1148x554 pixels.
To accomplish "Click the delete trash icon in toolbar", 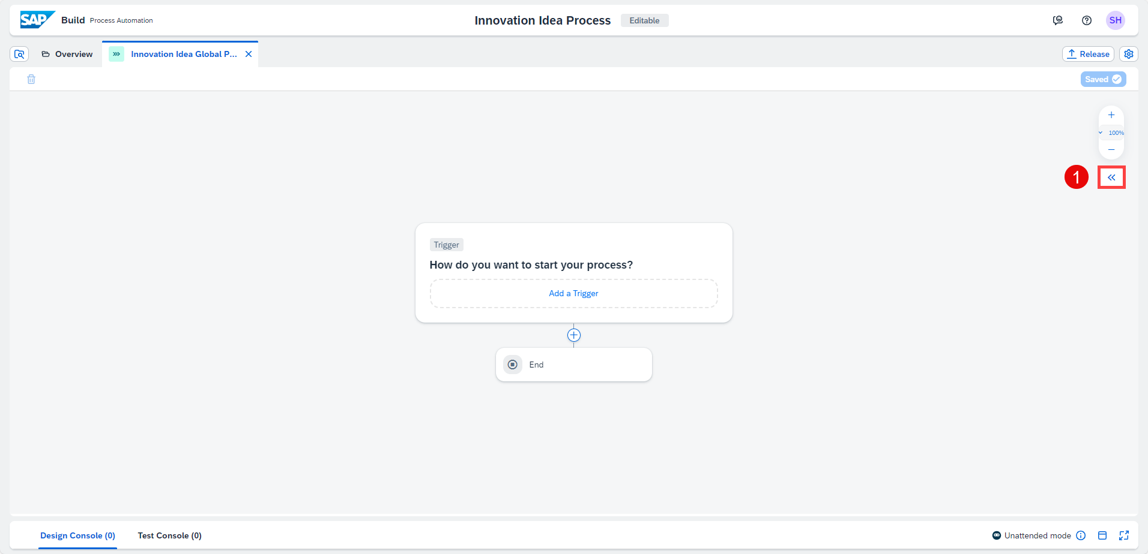I will [31, 79].
